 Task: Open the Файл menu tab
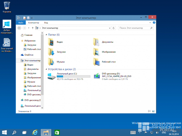[x=21, y=23]
